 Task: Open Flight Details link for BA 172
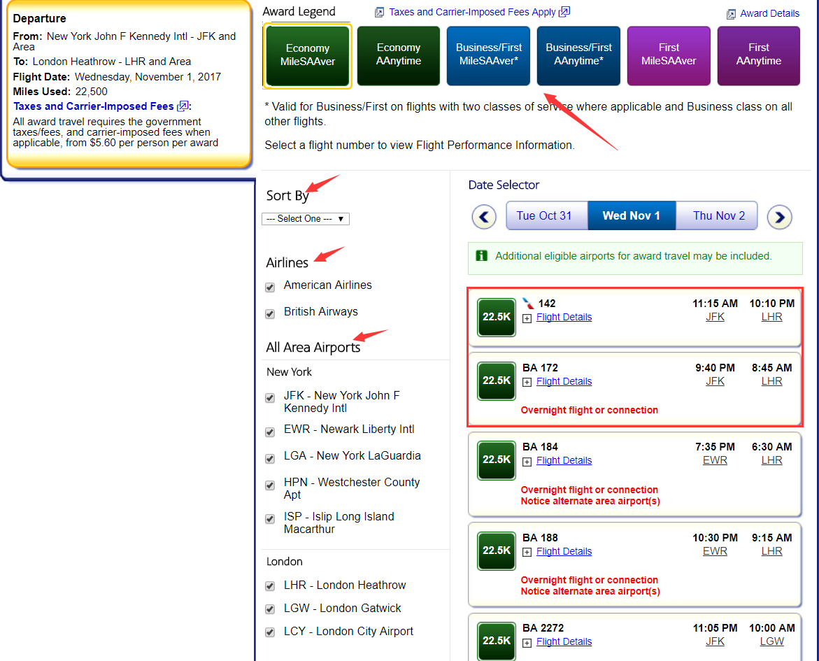click(564, 381)
